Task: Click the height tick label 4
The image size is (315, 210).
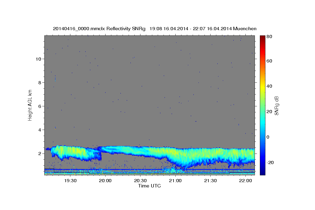Action: pyautogui.click(x=40, y=130)
